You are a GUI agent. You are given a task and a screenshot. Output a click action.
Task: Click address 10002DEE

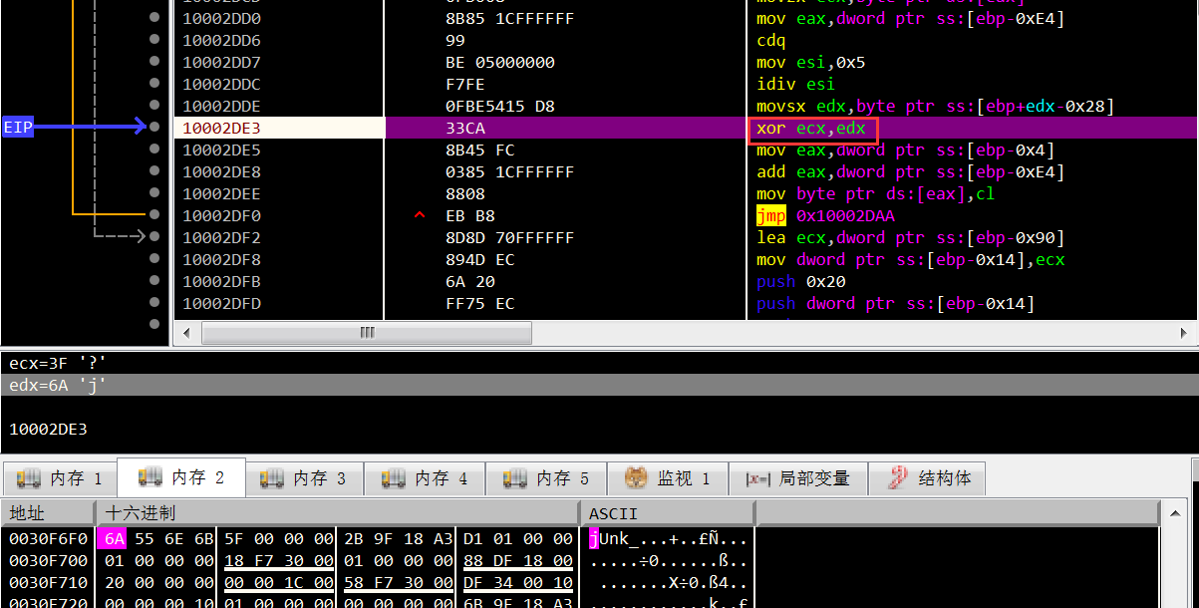point(222,193)
